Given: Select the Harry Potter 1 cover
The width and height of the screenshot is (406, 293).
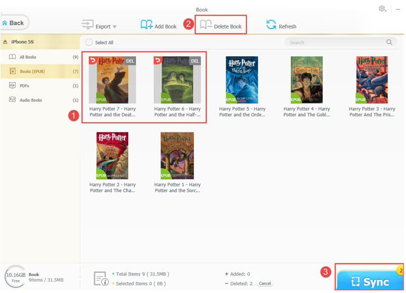Looking at the screenshot, I should tap(177, 155).
